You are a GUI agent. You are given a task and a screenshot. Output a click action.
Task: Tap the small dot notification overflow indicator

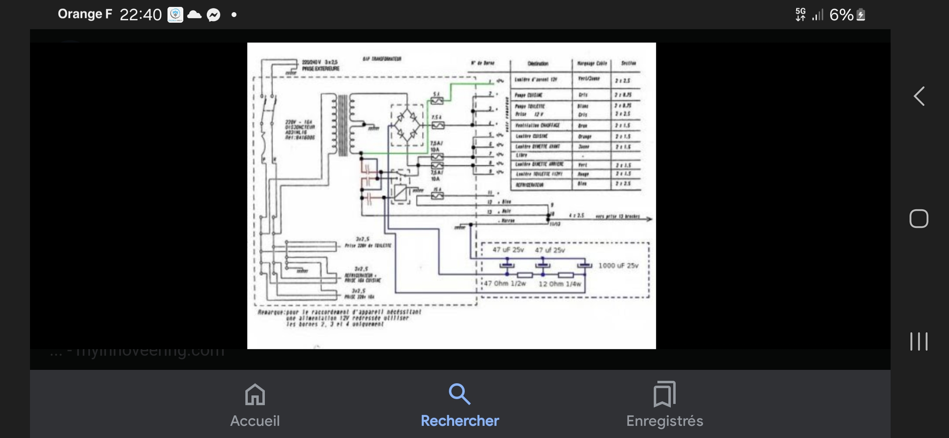pos(234,15)
